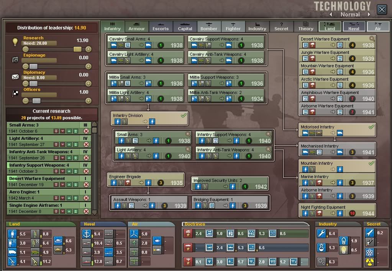Click right arrow beside Normal difficulty
The height and width of the screenshot is (271, 392).
[x=369, y=15]
